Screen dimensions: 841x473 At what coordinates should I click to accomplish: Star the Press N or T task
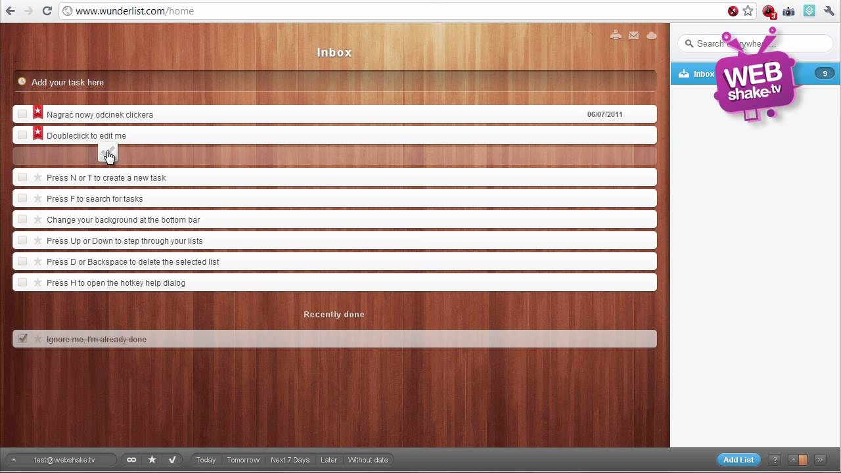pos(37,177)
